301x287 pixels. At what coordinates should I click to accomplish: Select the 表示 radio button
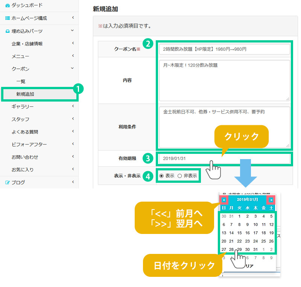pyautogui.click(x=161, y=176)
